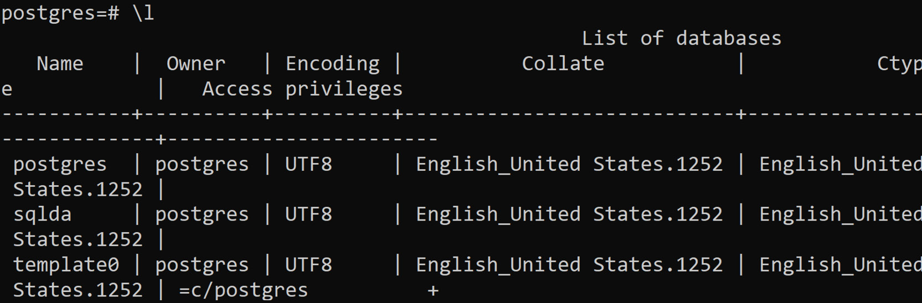The width and height of the screenshot is (922, 303).
Task: Click the 'List of databases' title
Action: (681, 38)
